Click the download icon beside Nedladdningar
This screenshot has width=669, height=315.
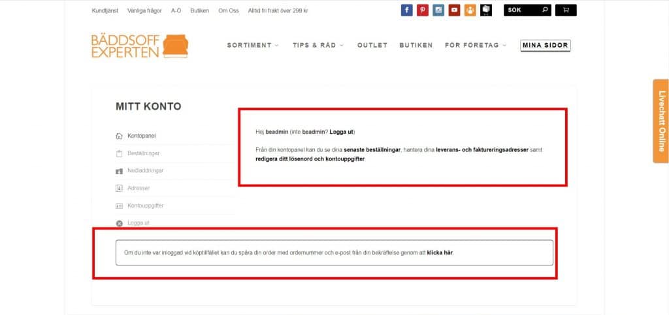click(x=120, y=171)
